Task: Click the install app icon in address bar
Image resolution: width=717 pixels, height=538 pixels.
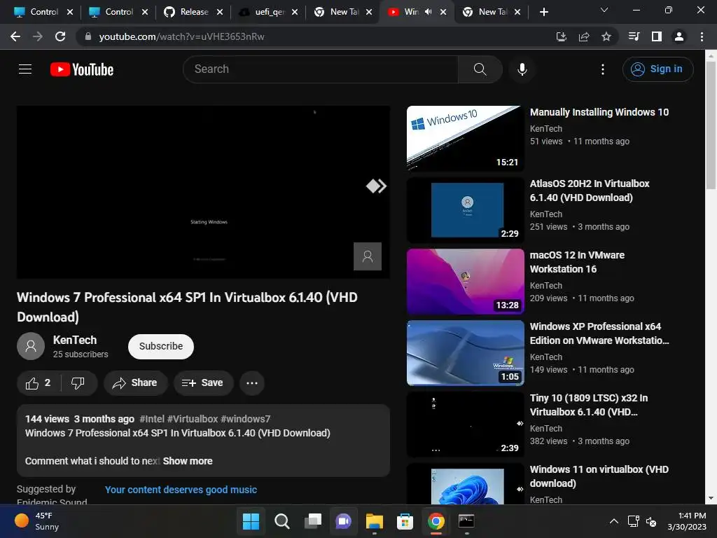Action: 562,36
